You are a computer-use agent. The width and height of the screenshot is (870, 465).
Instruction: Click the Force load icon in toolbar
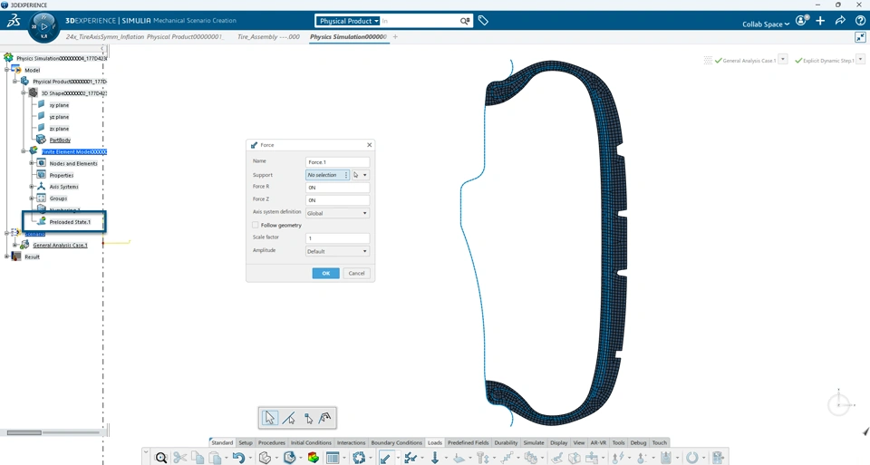click(x=386, y=457)
